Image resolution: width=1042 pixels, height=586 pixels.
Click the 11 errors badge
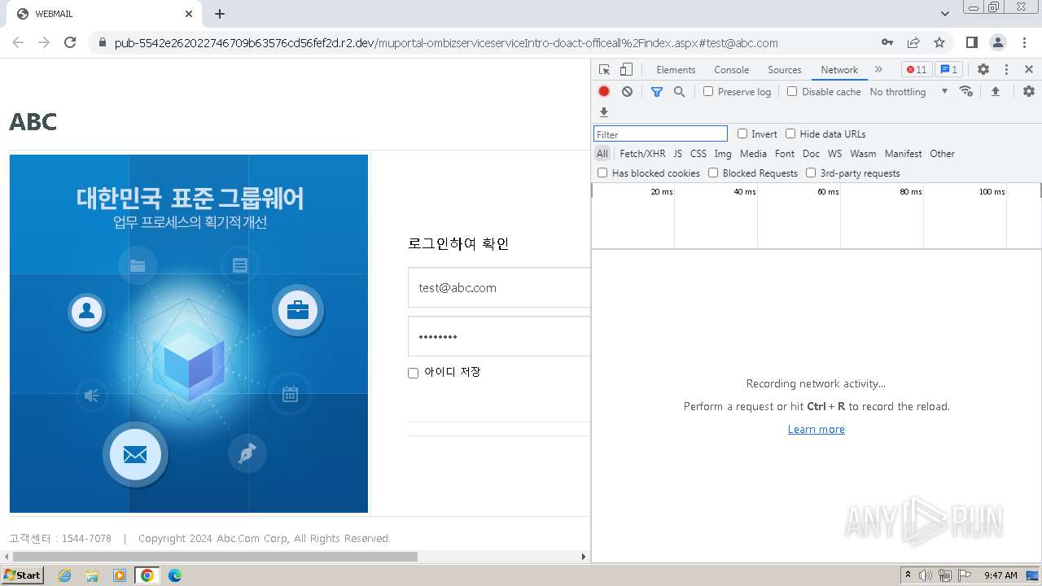pyautogui.click(x=917, y=69)
